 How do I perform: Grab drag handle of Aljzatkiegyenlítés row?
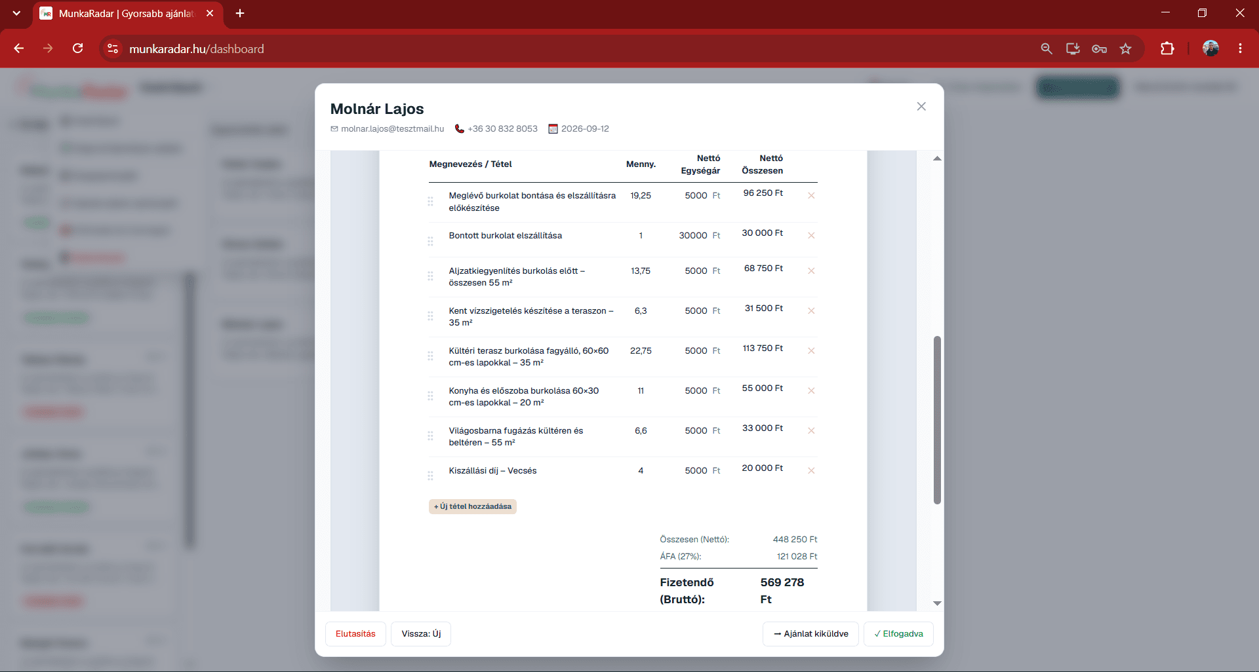(430, 276)
